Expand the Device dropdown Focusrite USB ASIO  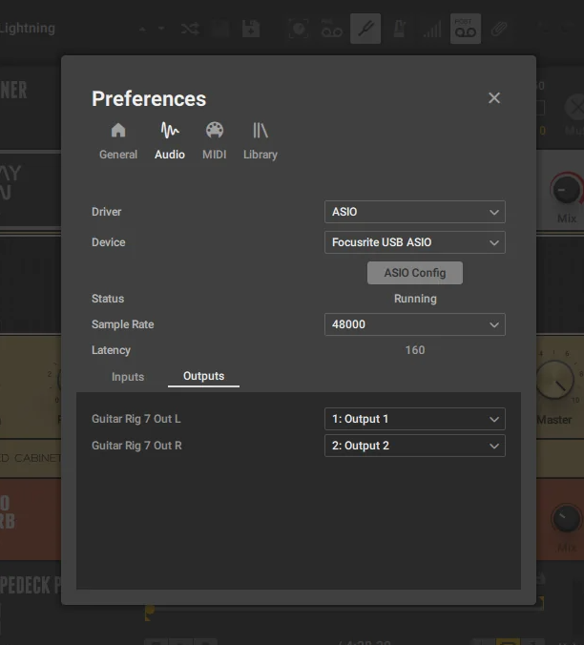pos(414,242)
